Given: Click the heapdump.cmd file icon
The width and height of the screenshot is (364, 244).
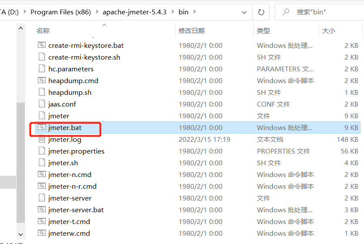Looking at the screenshot, I should [42, 80].
